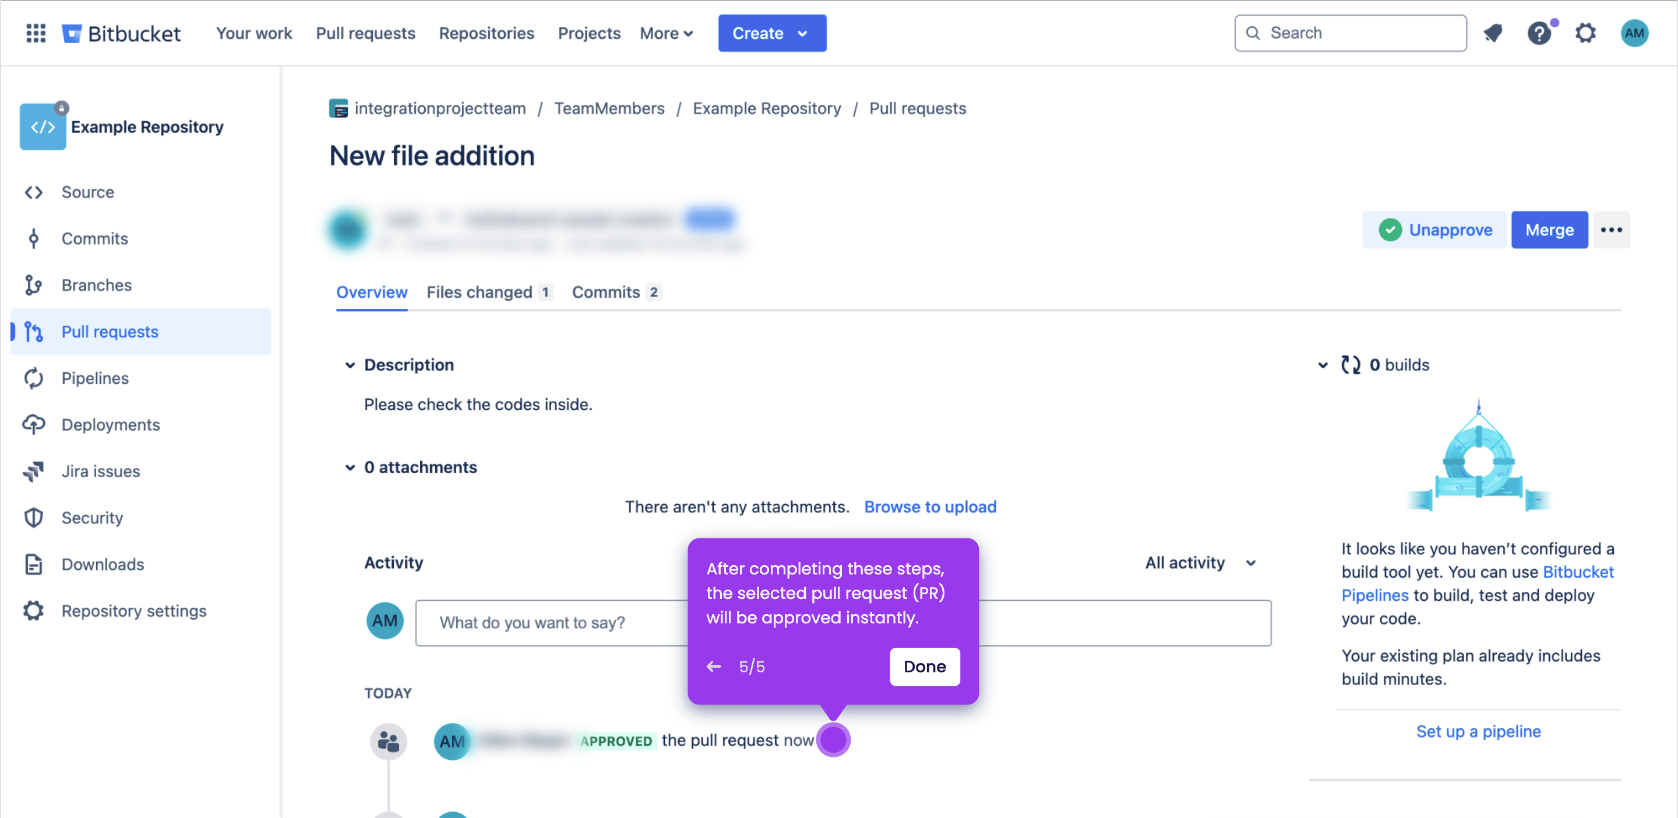The width and height of the screenshot is (1678, 818).
Task: Click the Pipelines circular arrow icon
Action: 34,378
